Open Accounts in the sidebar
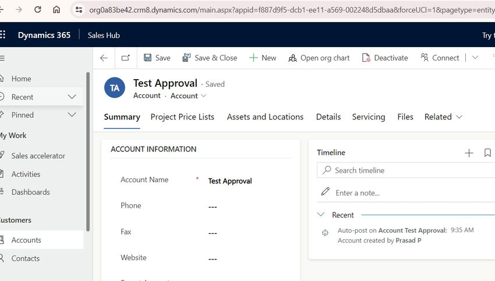Image resolution: width=495 pixels, height=281 pixels. click(x=26, y=240)
